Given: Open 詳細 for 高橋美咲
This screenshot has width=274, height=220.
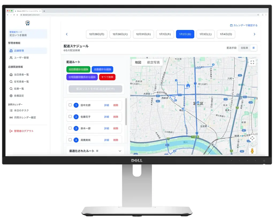Looking at the screenshot, I should coord(106,140).
